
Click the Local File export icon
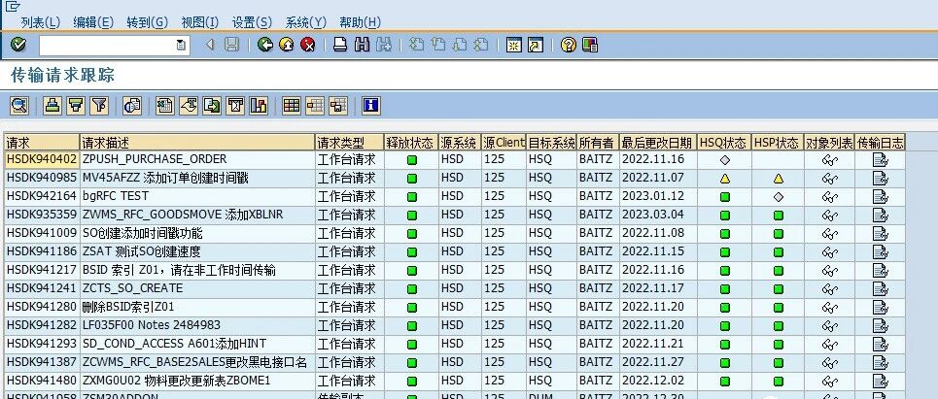coord(212,106)
